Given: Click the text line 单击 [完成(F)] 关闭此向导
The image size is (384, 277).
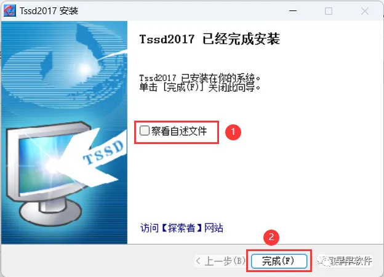Looking at the screenshot, I should coord(199,87).
